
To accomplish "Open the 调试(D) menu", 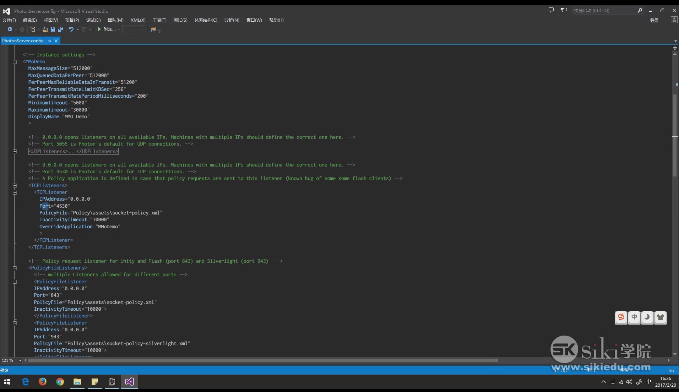I will [x=93, y=20].
